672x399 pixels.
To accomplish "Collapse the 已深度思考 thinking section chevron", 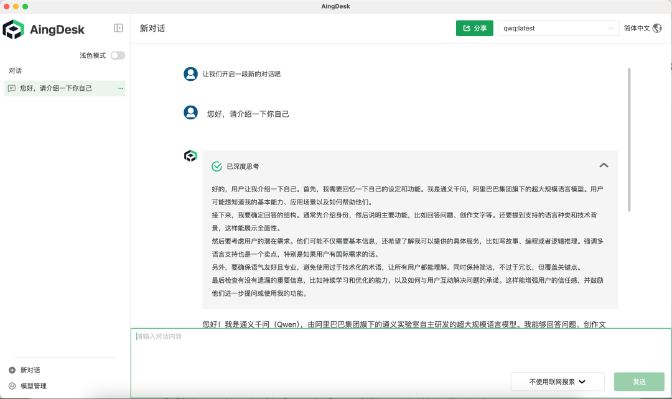I will pos(604,165).
